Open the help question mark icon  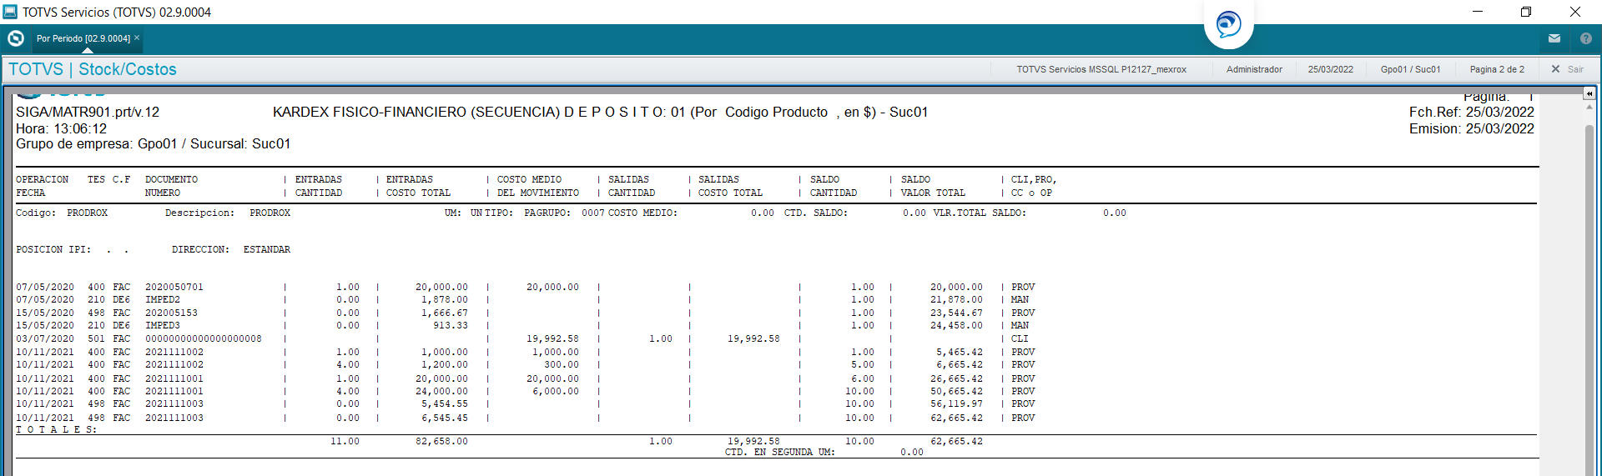[1586, 38]
